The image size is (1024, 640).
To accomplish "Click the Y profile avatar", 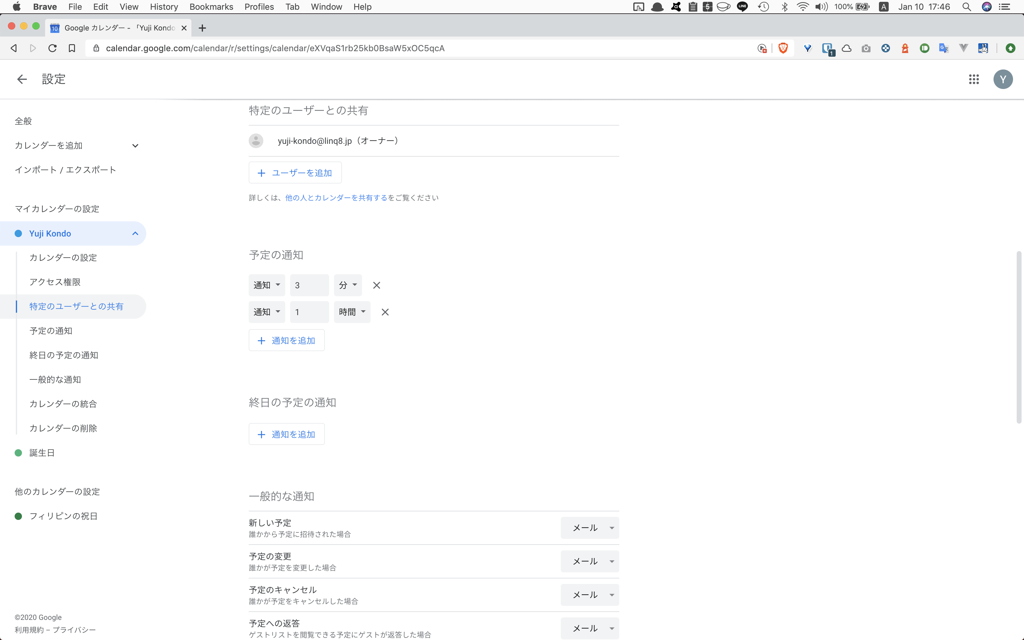I will point(1003,79).
